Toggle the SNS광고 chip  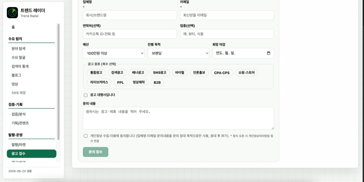click(160, 73)
